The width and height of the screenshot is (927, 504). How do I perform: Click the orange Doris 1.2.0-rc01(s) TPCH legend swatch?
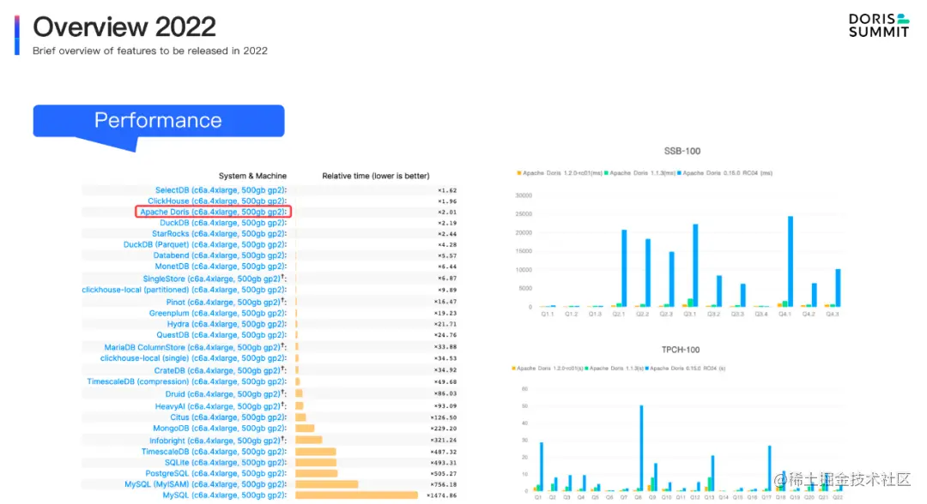514,369
